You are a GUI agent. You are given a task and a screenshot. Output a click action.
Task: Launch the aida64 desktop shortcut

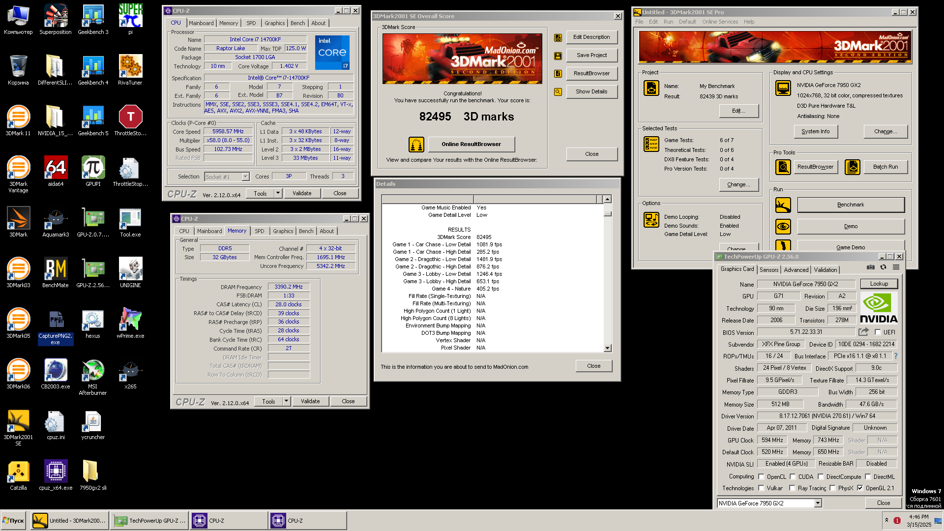click(x=56, y=172)
